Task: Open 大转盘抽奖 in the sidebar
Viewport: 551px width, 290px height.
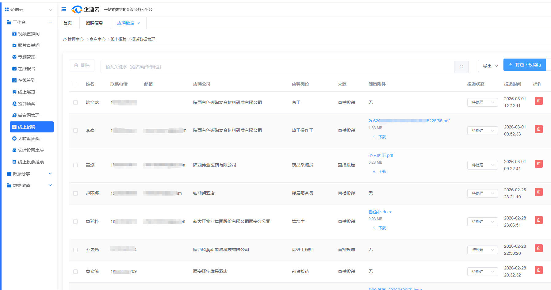Action: [x=29, y=139]
